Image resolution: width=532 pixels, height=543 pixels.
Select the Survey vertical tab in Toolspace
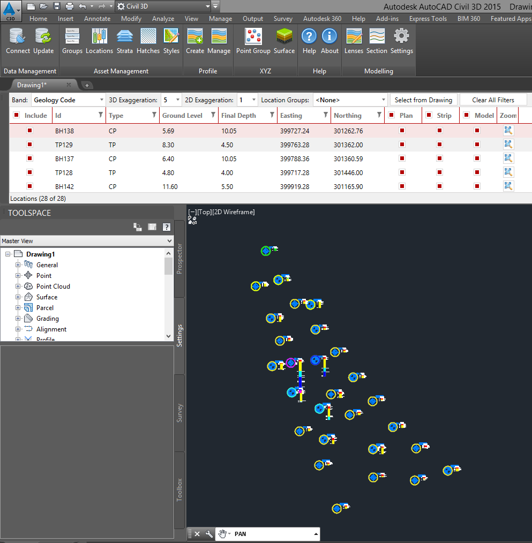179,411
